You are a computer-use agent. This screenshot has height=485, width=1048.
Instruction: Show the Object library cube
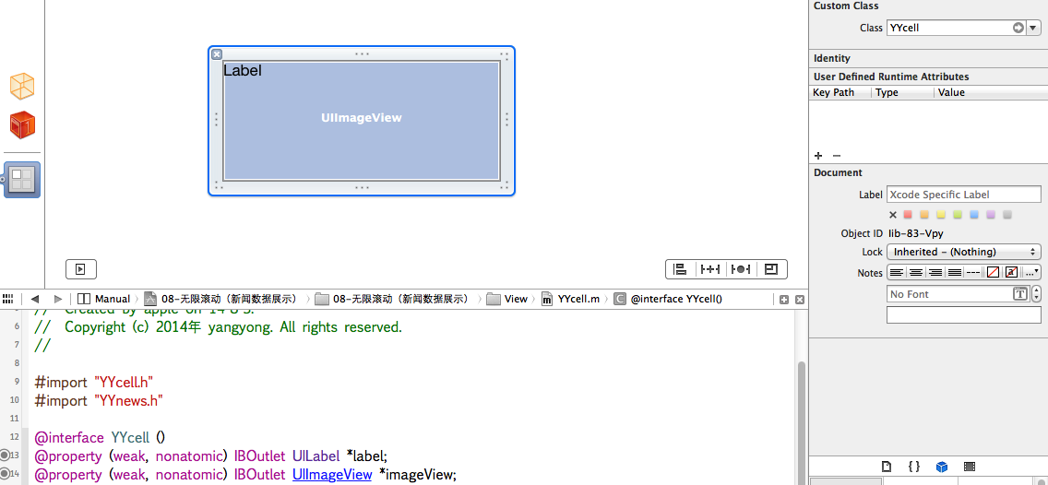click(x=942, y=467)
